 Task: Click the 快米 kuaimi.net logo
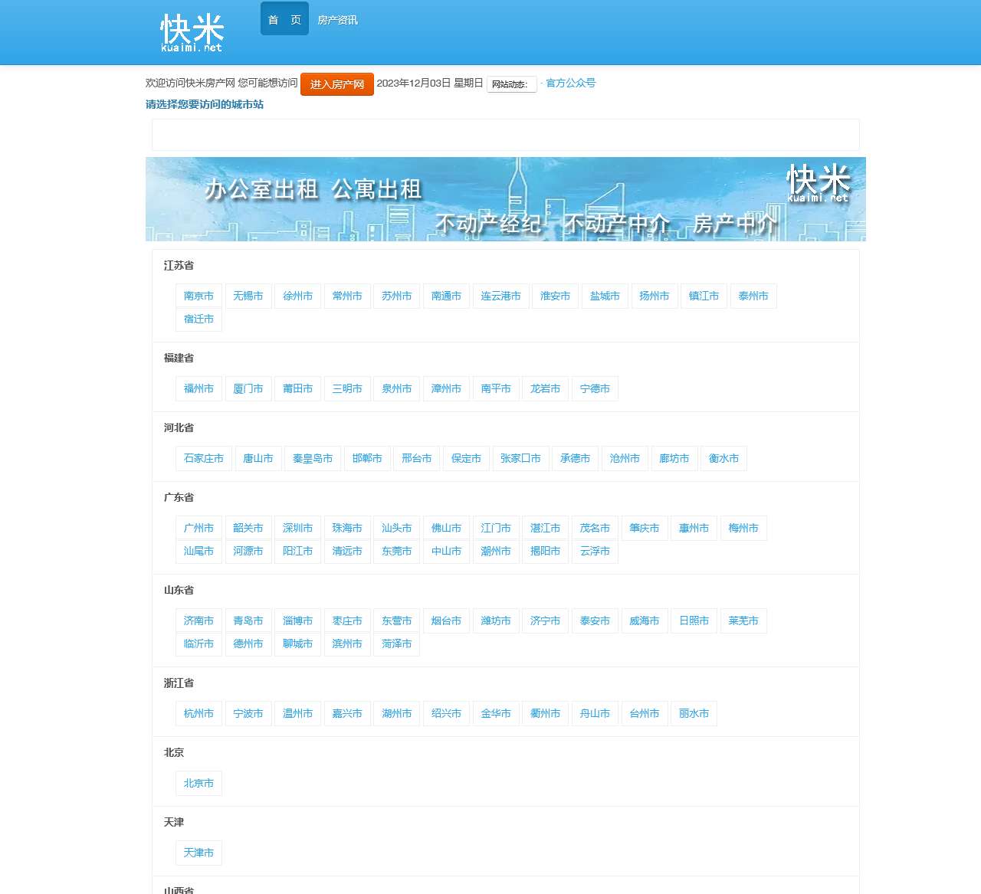(x=192, y=32)
